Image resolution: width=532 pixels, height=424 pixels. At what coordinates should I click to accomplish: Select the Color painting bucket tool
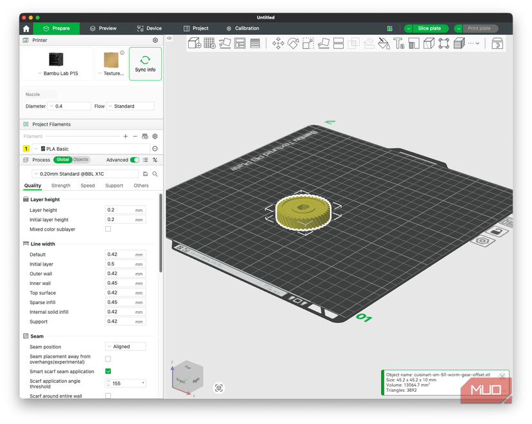(x=384, y=43)
